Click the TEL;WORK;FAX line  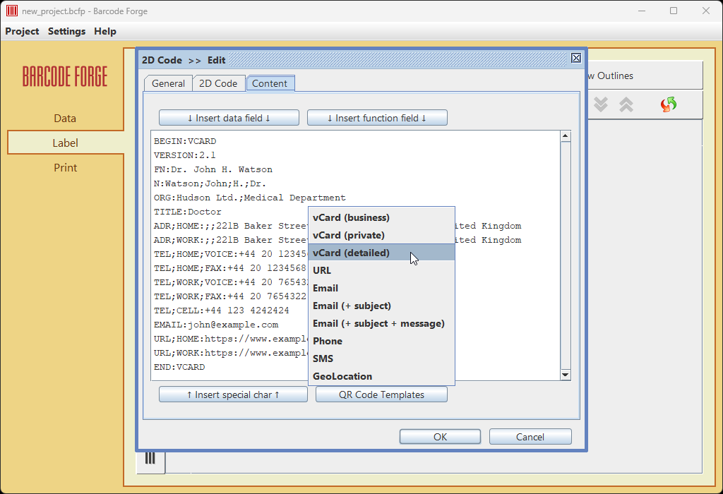click(230, 296)
